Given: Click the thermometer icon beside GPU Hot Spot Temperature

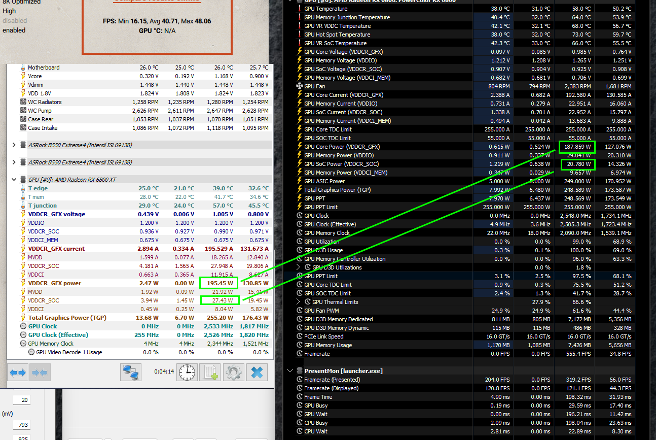Looking at the screenshot, I should tap(299, 35).
